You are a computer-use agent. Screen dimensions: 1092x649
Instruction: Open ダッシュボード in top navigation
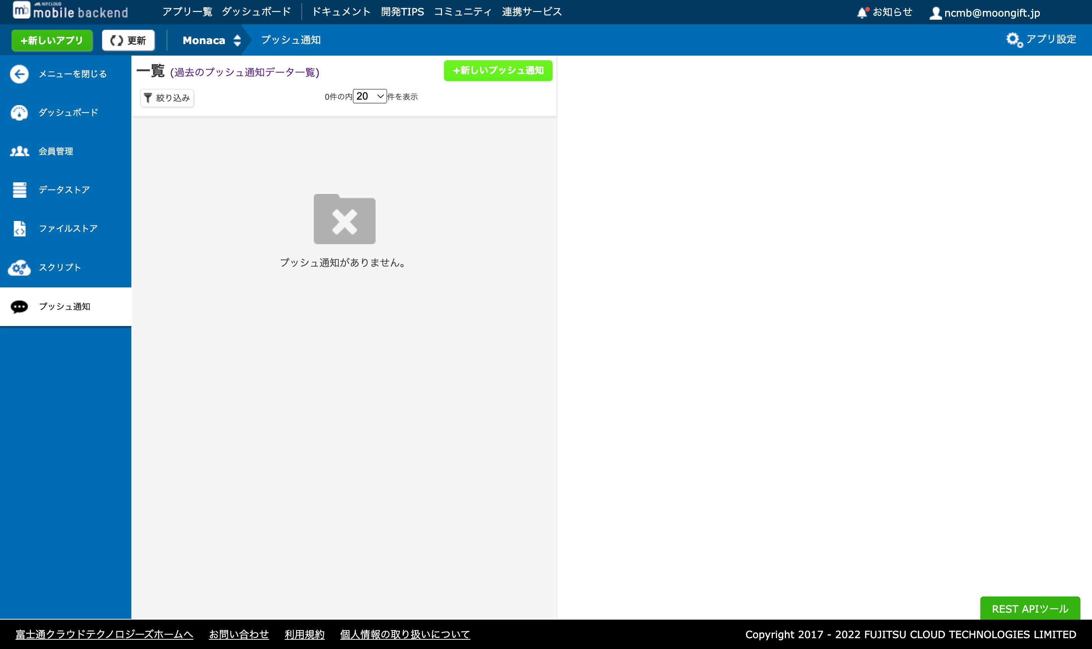point(256,11)
